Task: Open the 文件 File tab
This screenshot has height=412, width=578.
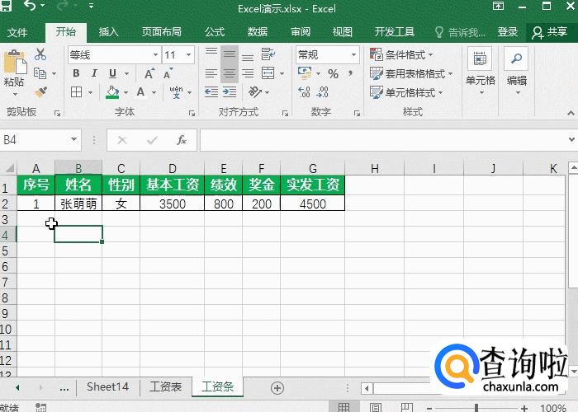Action: (x=17, y=32)
